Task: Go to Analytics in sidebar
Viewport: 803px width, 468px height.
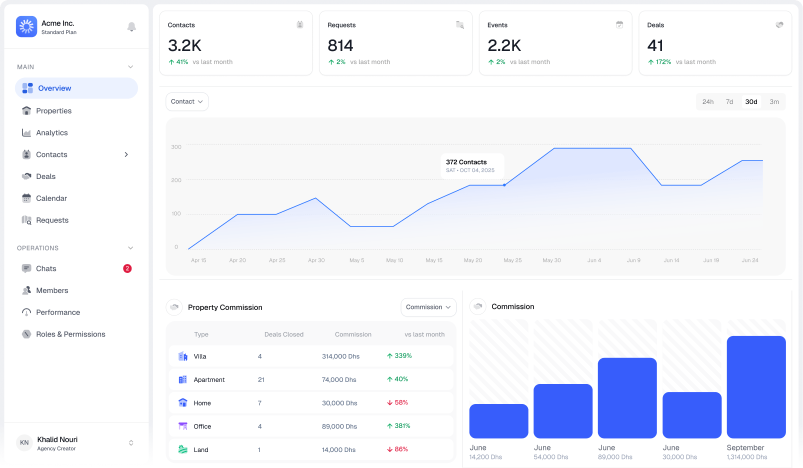Action: coord(51,133)
